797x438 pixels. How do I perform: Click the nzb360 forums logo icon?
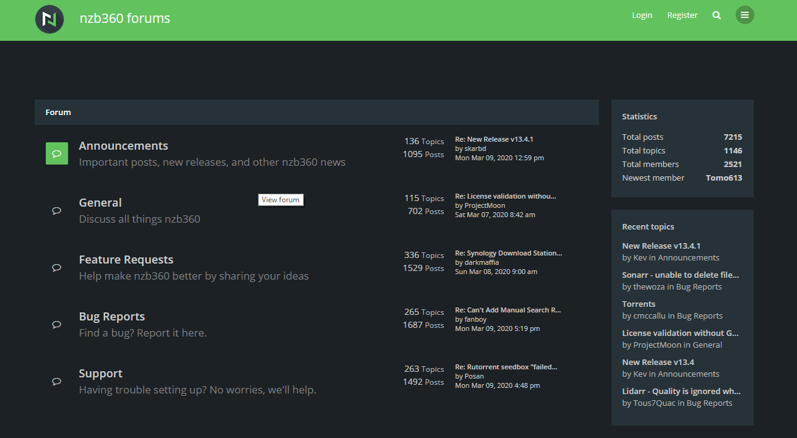pyautogui.click(x=49, y=19)
